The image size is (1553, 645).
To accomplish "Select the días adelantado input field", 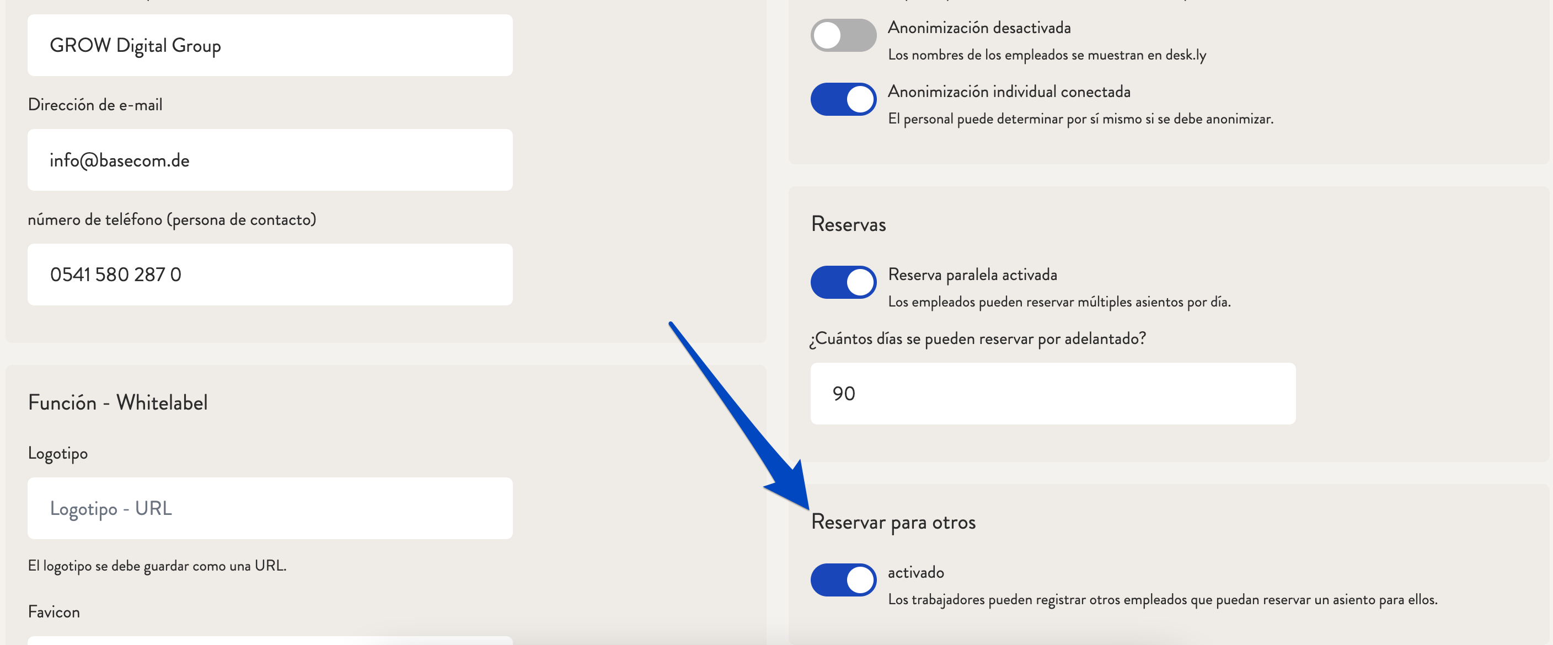I will coord(1053,394).
